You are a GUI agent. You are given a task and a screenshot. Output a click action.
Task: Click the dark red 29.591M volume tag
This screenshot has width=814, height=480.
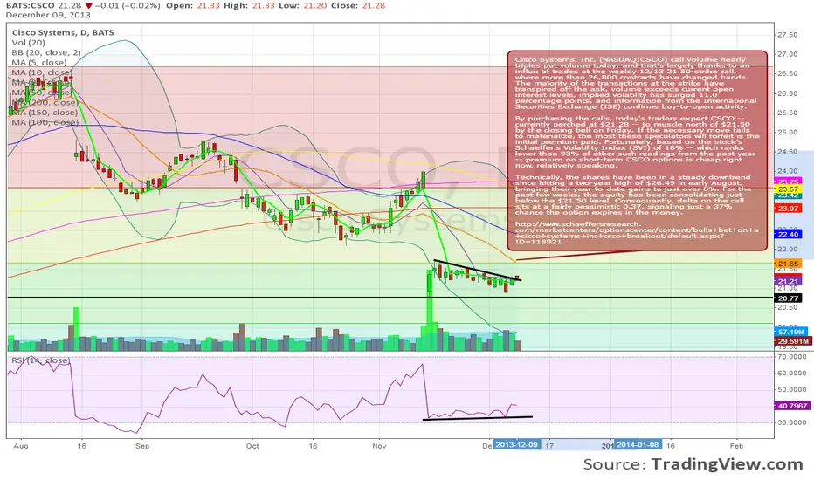tap(793, 341)
